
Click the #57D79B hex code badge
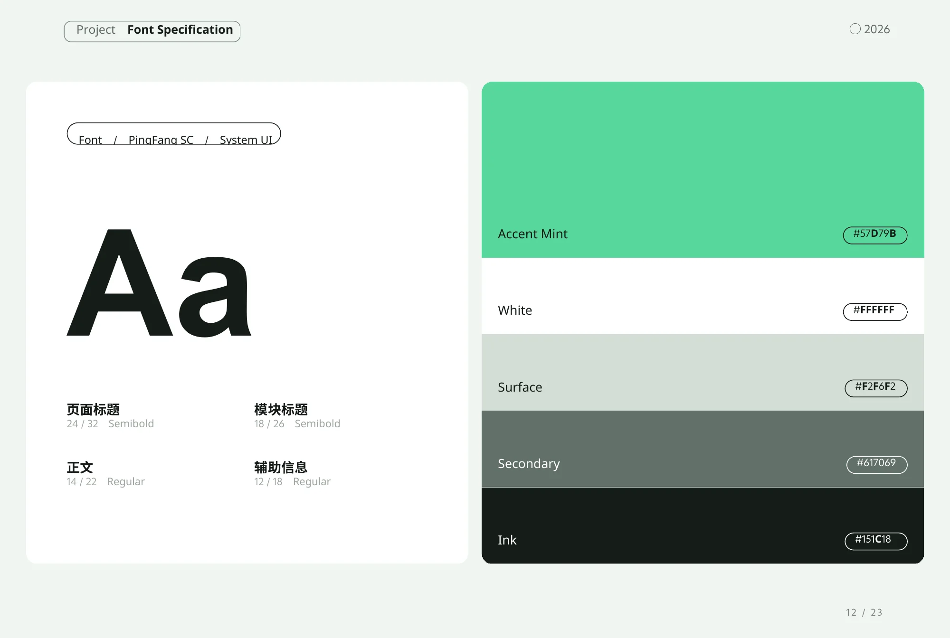coord(875,235)
